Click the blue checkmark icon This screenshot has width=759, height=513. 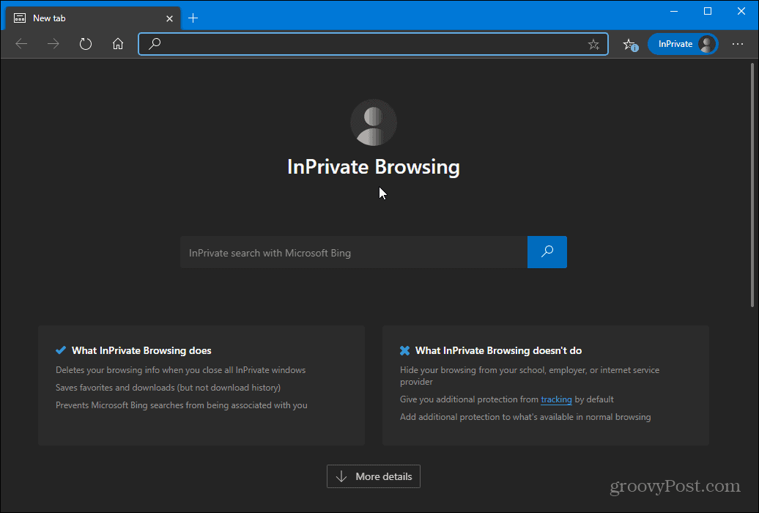coord(61,350)
